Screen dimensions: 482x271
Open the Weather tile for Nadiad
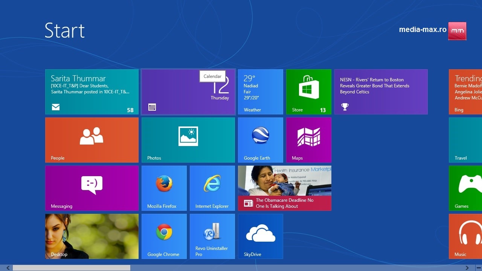[x=261, y=92]
